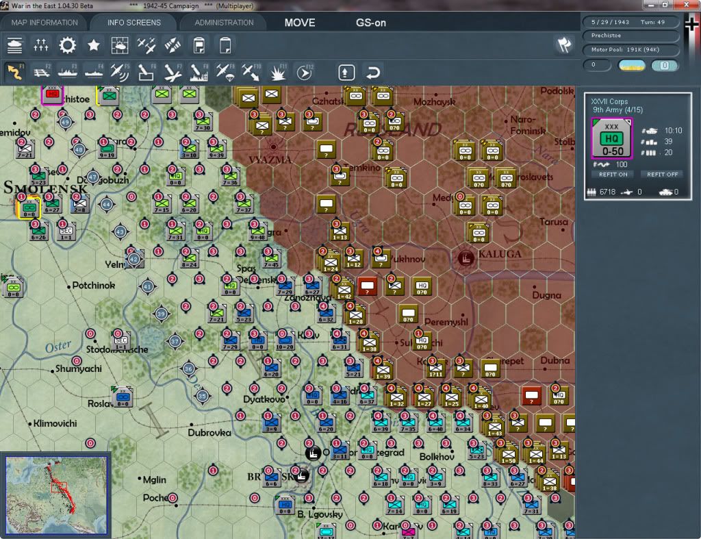Open the commander's report clipboard icon
This screenshot has width=701, height=539.
pyautogui.click(x=199, y=45)
